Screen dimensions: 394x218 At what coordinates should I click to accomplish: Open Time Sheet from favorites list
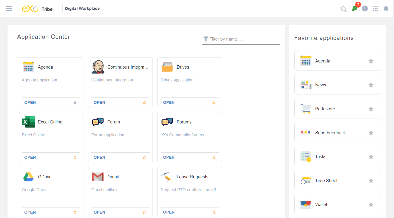326,181
